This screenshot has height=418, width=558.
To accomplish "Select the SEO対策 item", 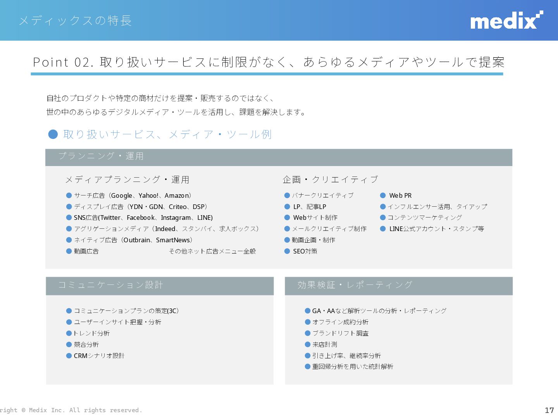I will point(301,251).
